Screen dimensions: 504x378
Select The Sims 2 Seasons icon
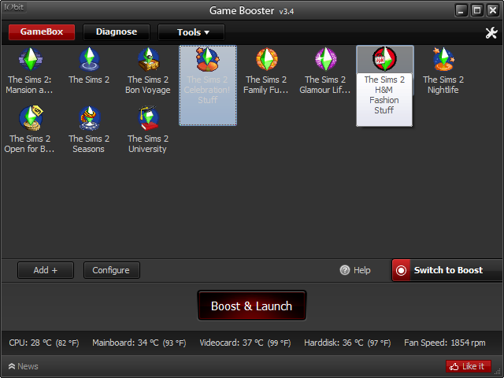tap(88, 120)
